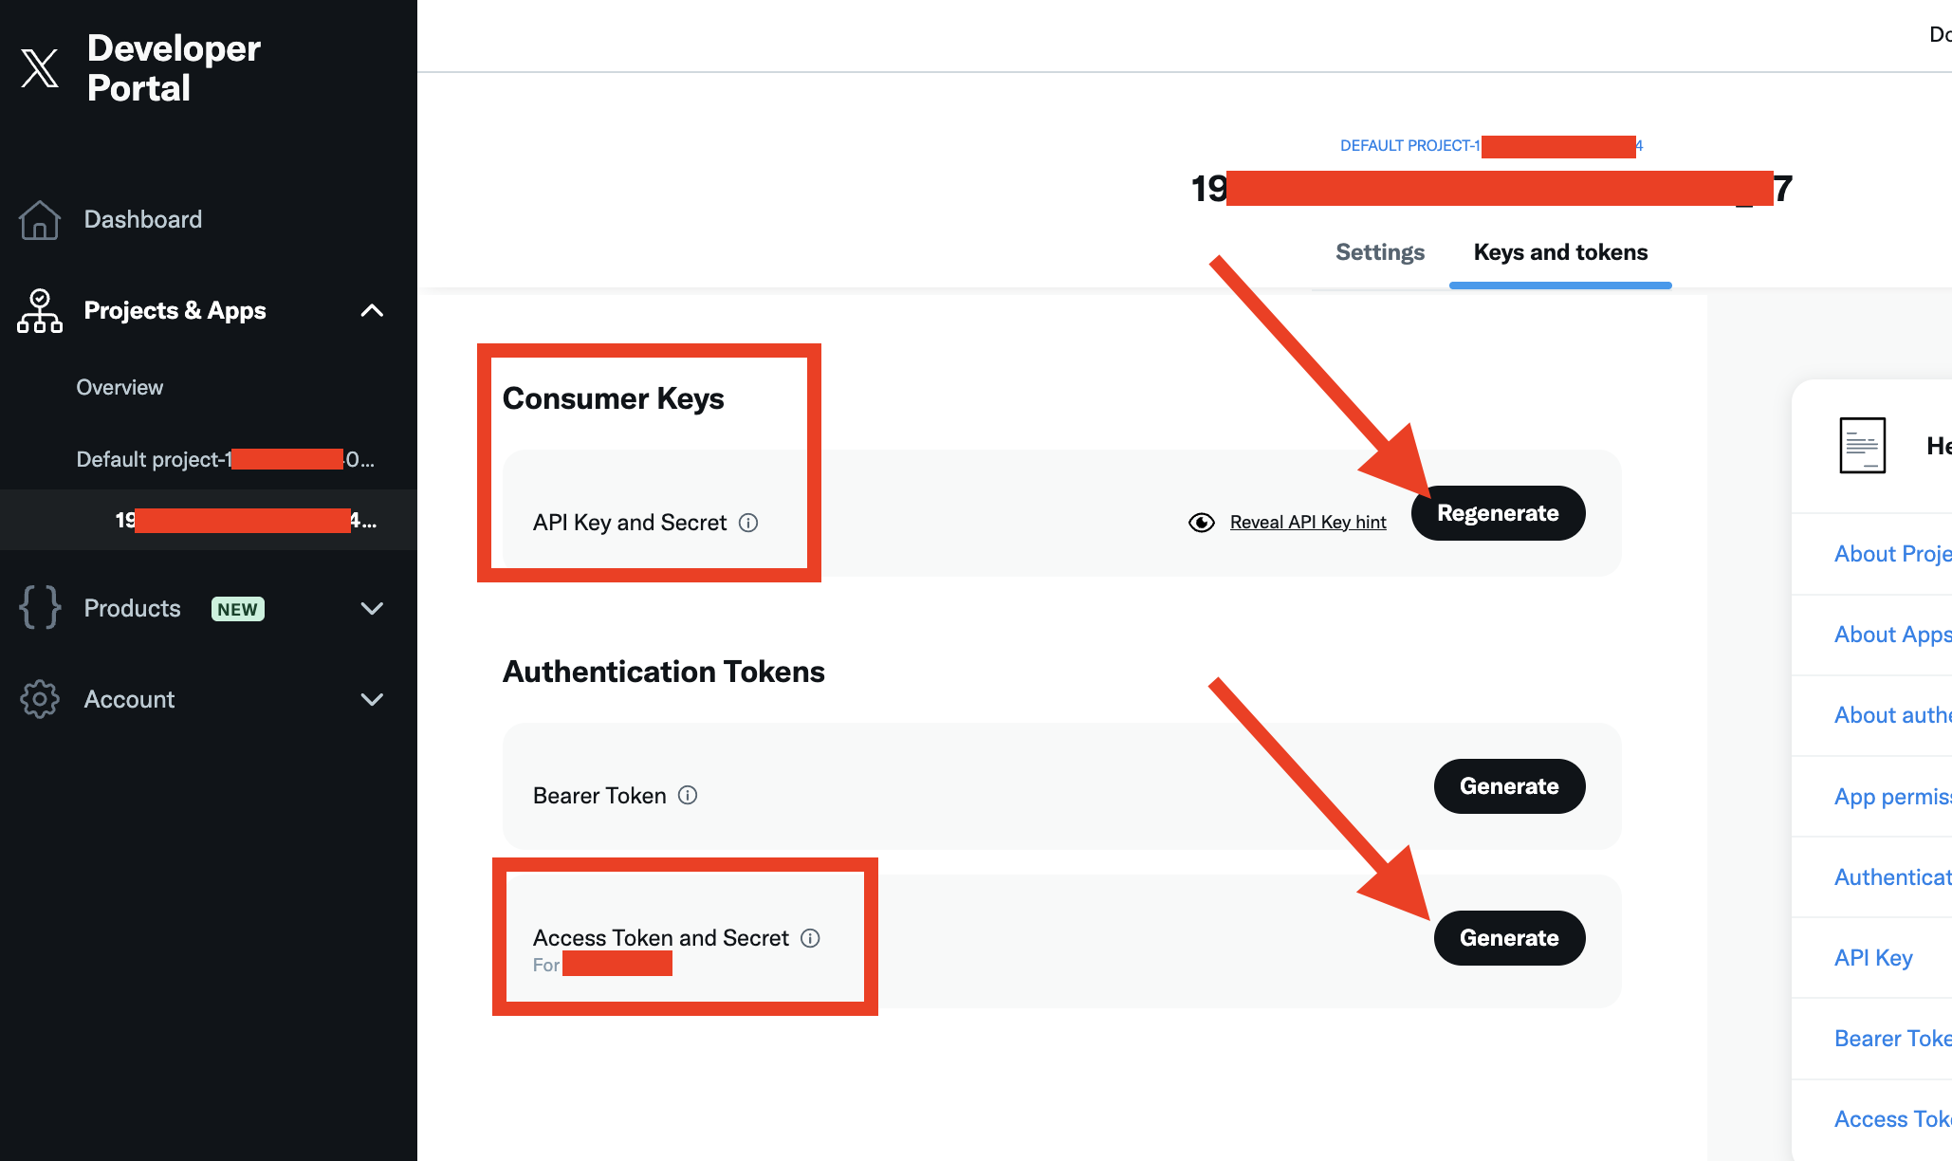Click the Account gear icon

[40, 699]
